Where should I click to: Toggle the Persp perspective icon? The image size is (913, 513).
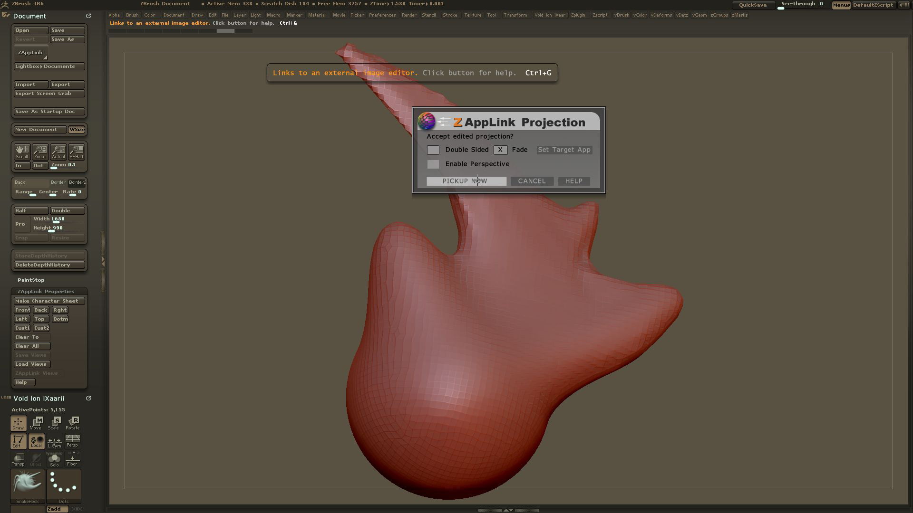pyautogui.click(x=72, y=441)
